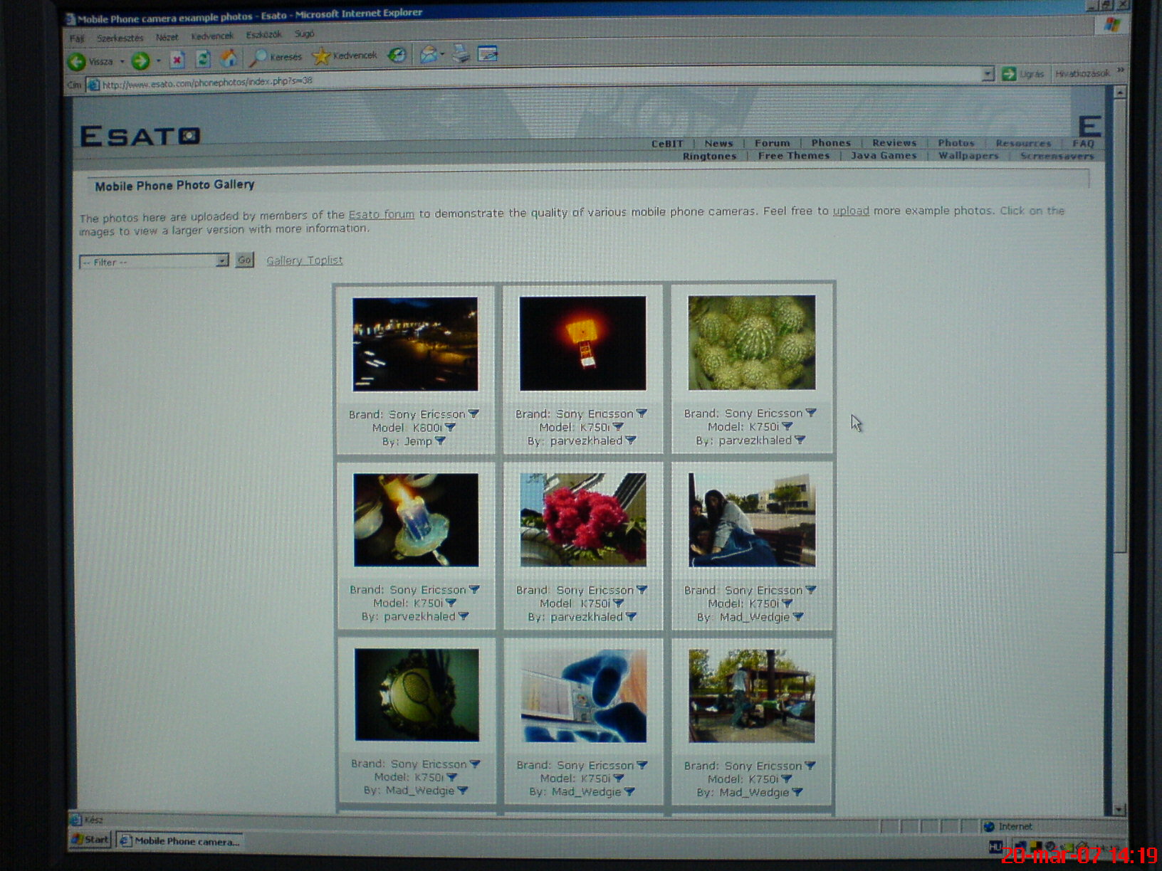Filter by brand of K800i photo
The height and width of the screenshot is (871, 1162).
[x=474, y=414]
